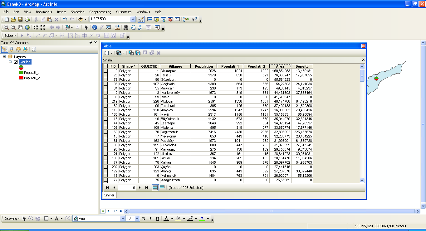Open the font size dropdown
This screenshot has width=426, height=231.
[x=137, y=219]
